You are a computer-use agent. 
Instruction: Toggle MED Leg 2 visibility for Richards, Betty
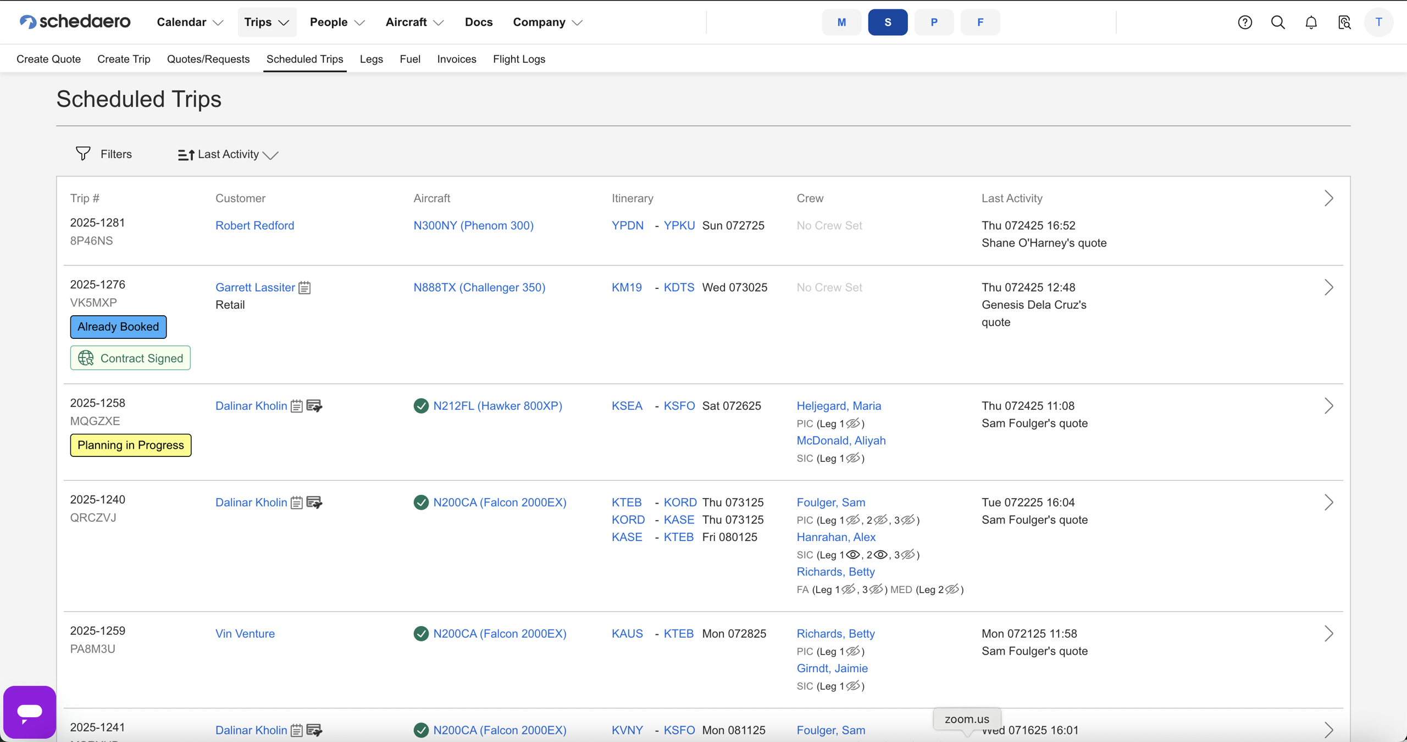point(952,589)
